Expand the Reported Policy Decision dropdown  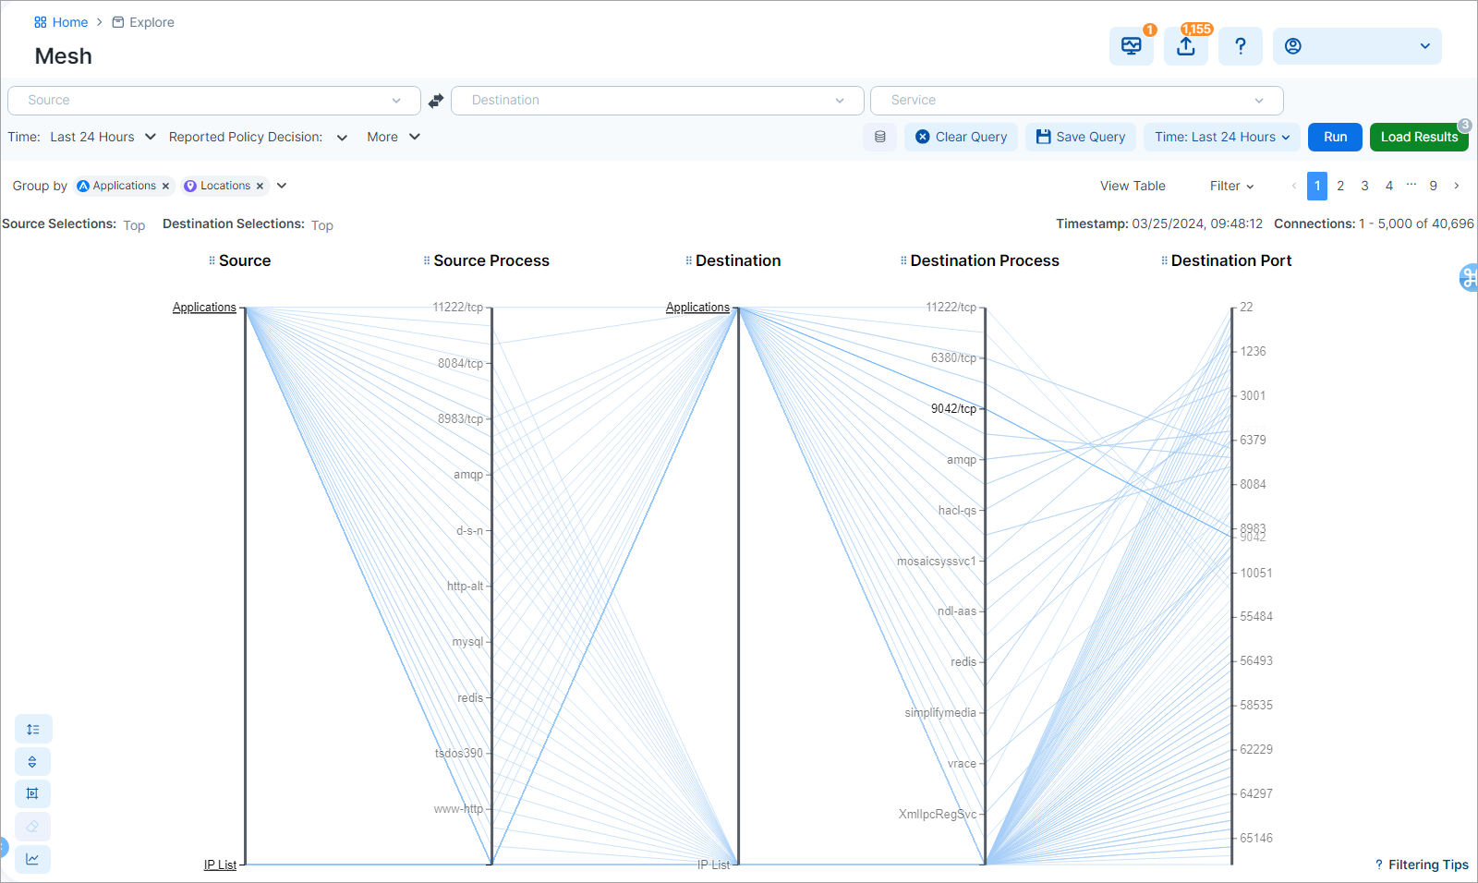tap(342, 138)
